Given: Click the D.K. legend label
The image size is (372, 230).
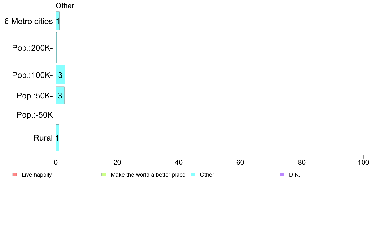Looking at the screenshot, I should [294, 175].
